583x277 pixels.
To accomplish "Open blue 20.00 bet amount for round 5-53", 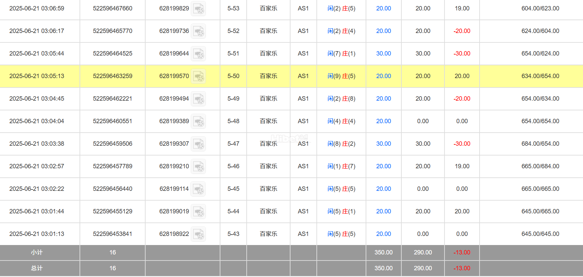I will (383, 8).
